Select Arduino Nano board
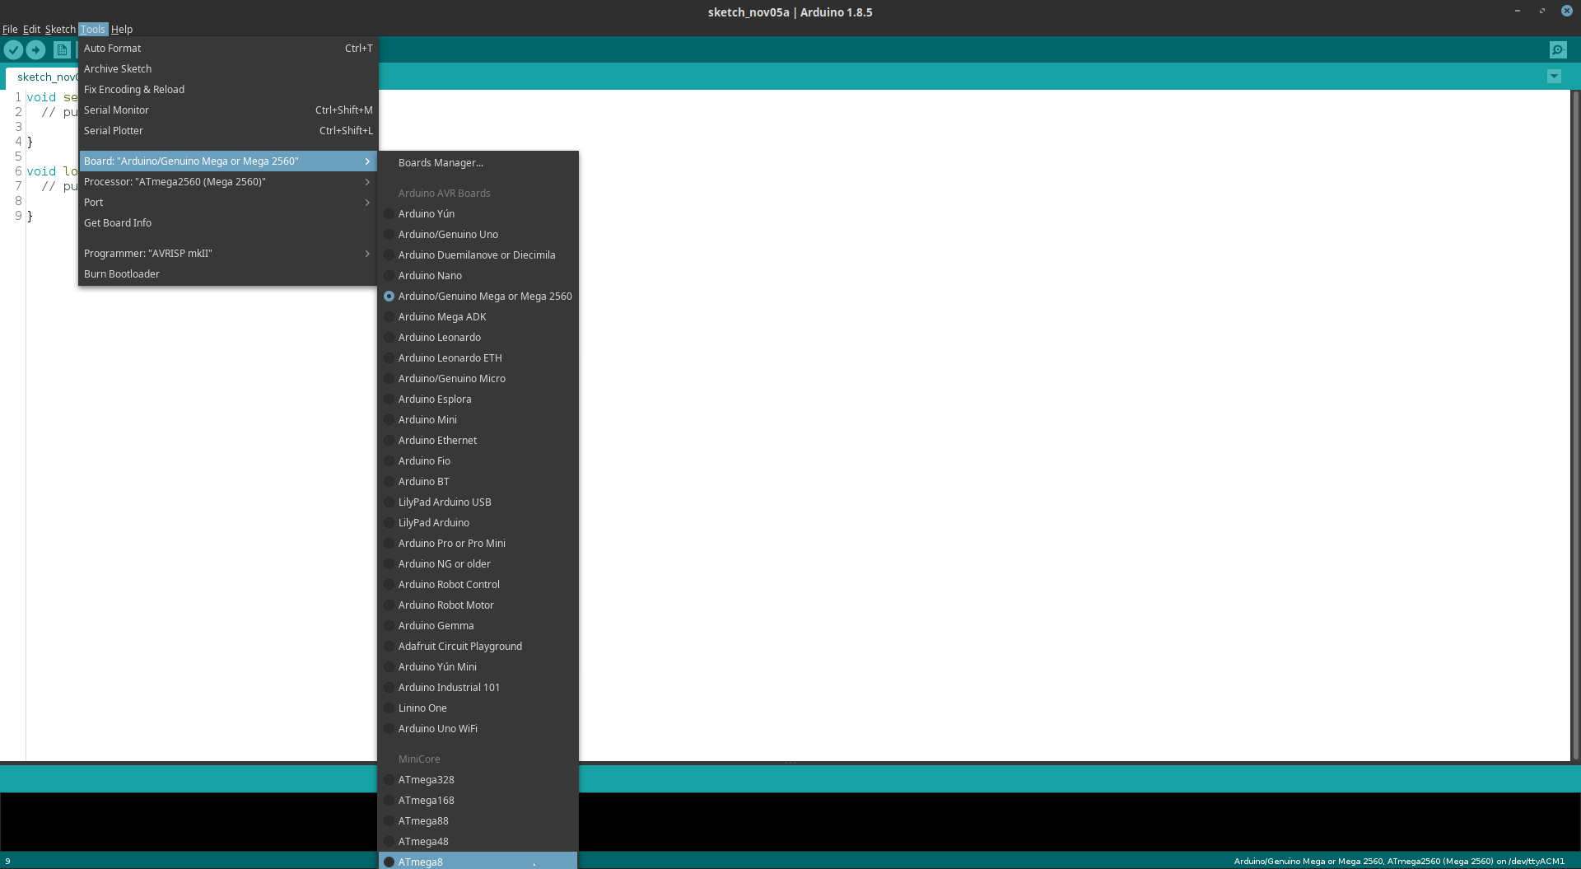 [478, 276]
